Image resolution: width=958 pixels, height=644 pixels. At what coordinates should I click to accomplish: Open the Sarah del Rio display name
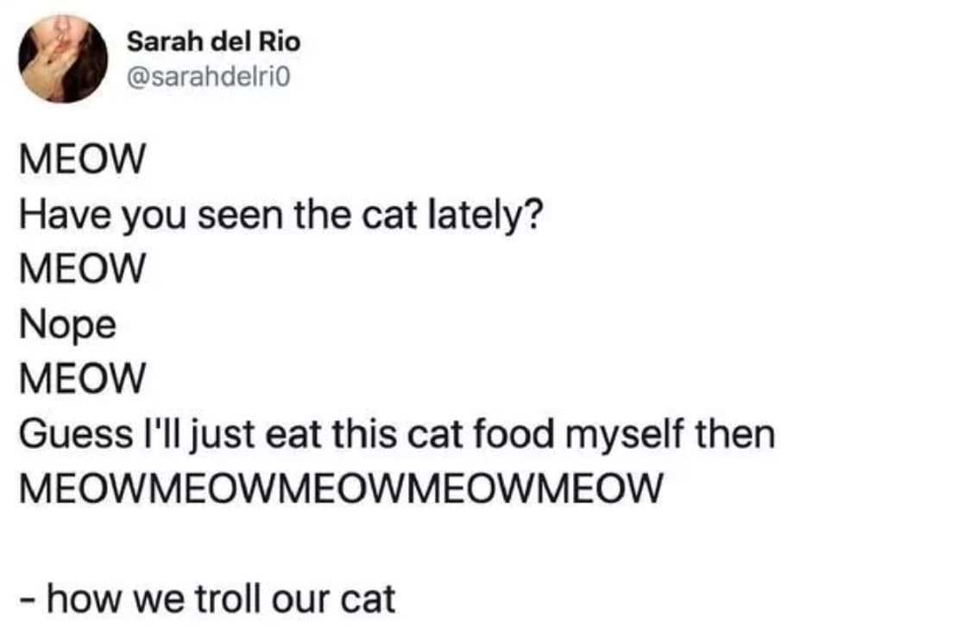point(213,41)
